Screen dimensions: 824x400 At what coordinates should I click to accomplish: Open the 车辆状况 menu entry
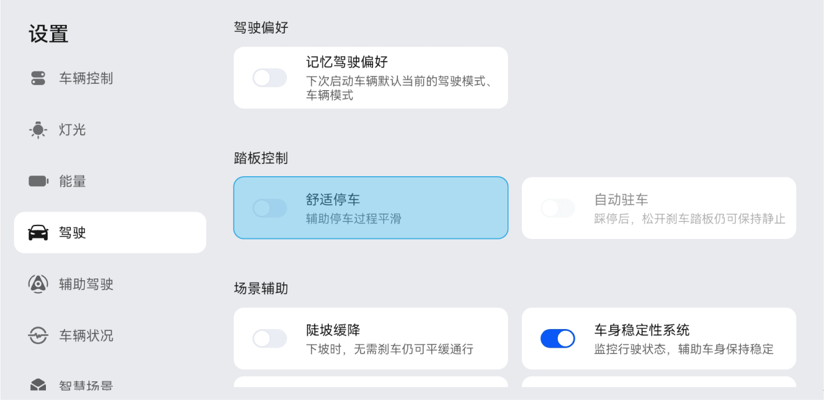coord(86,335)
